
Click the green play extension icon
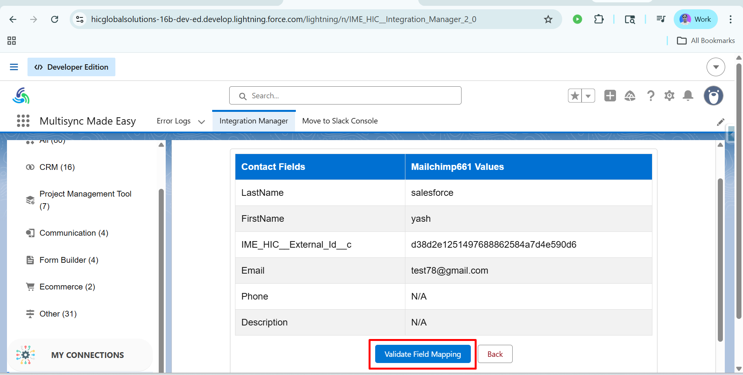coord(577,19)
